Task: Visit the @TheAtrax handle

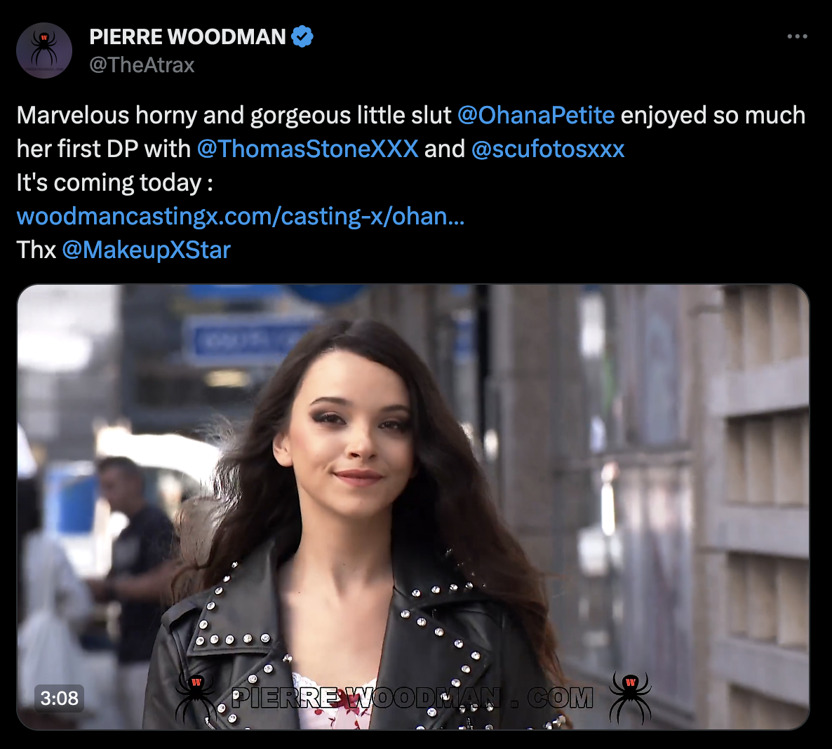Action: 142,65
